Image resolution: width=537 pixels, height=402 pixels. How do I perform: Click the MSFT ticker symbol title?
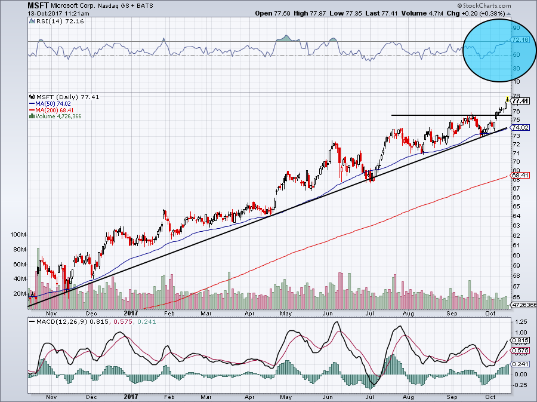tap(38, 5)
